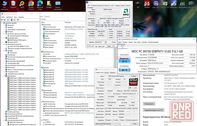Collapse the Камеры node in Device Manager
Image resolution: width=197 pixels, height=126 pixels.
tap(4, 51)
